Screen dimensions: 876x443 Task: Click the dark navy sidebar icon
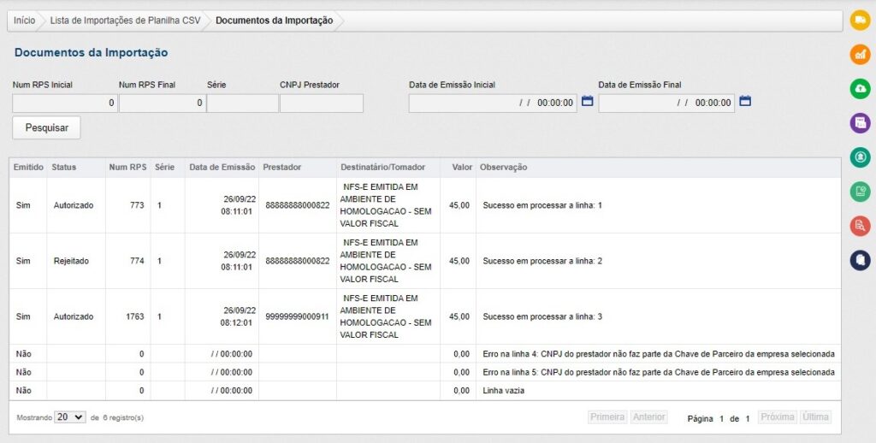click(860, 260)
